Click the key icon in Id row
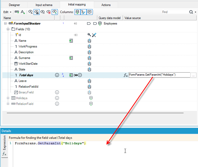 89,35
